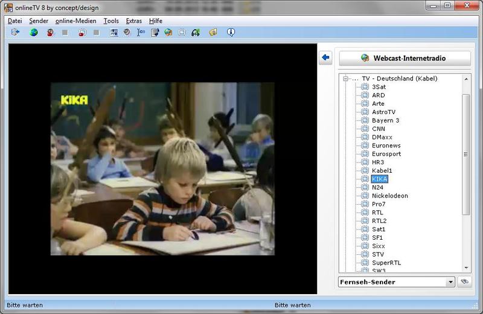This screenshot has height=314, width=483.
Task: Click the right Bitte warten status text
Action: pos(293,305)
